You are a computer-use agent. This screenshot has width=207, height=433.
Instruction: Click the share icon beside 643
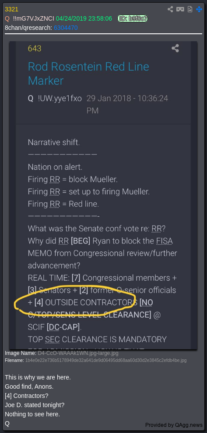click(x=175, y=48)
